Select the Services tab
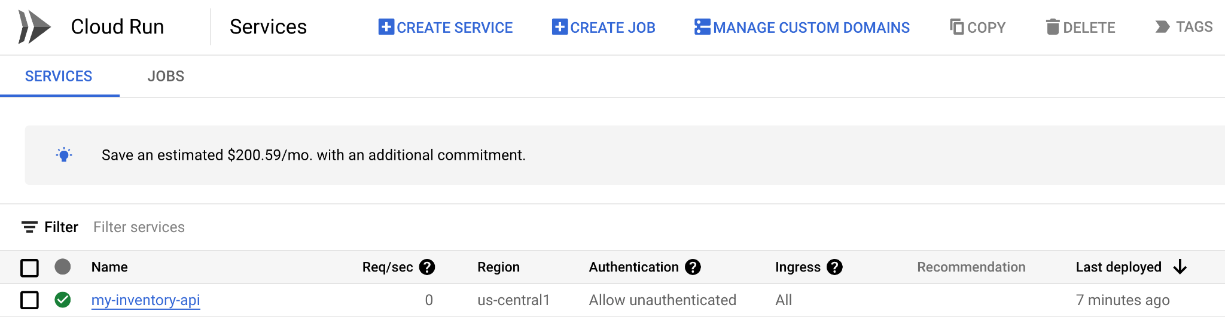Image resolution: width=1225 pixels, height=317 pixels. (x=59, y=77)
